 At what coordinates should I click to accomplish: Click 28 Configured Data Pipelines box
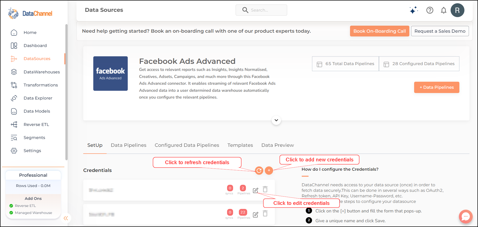tap(419, 64)
